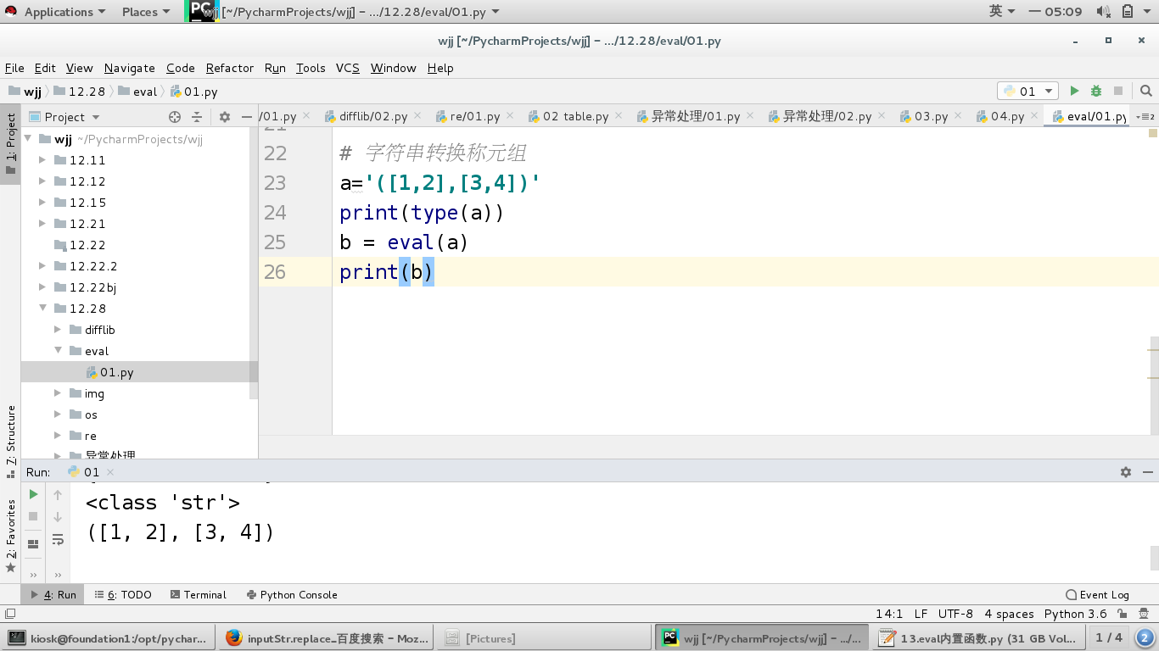Toggle the Event Log tool window

pyautogui.click(x=1097, y=594)
